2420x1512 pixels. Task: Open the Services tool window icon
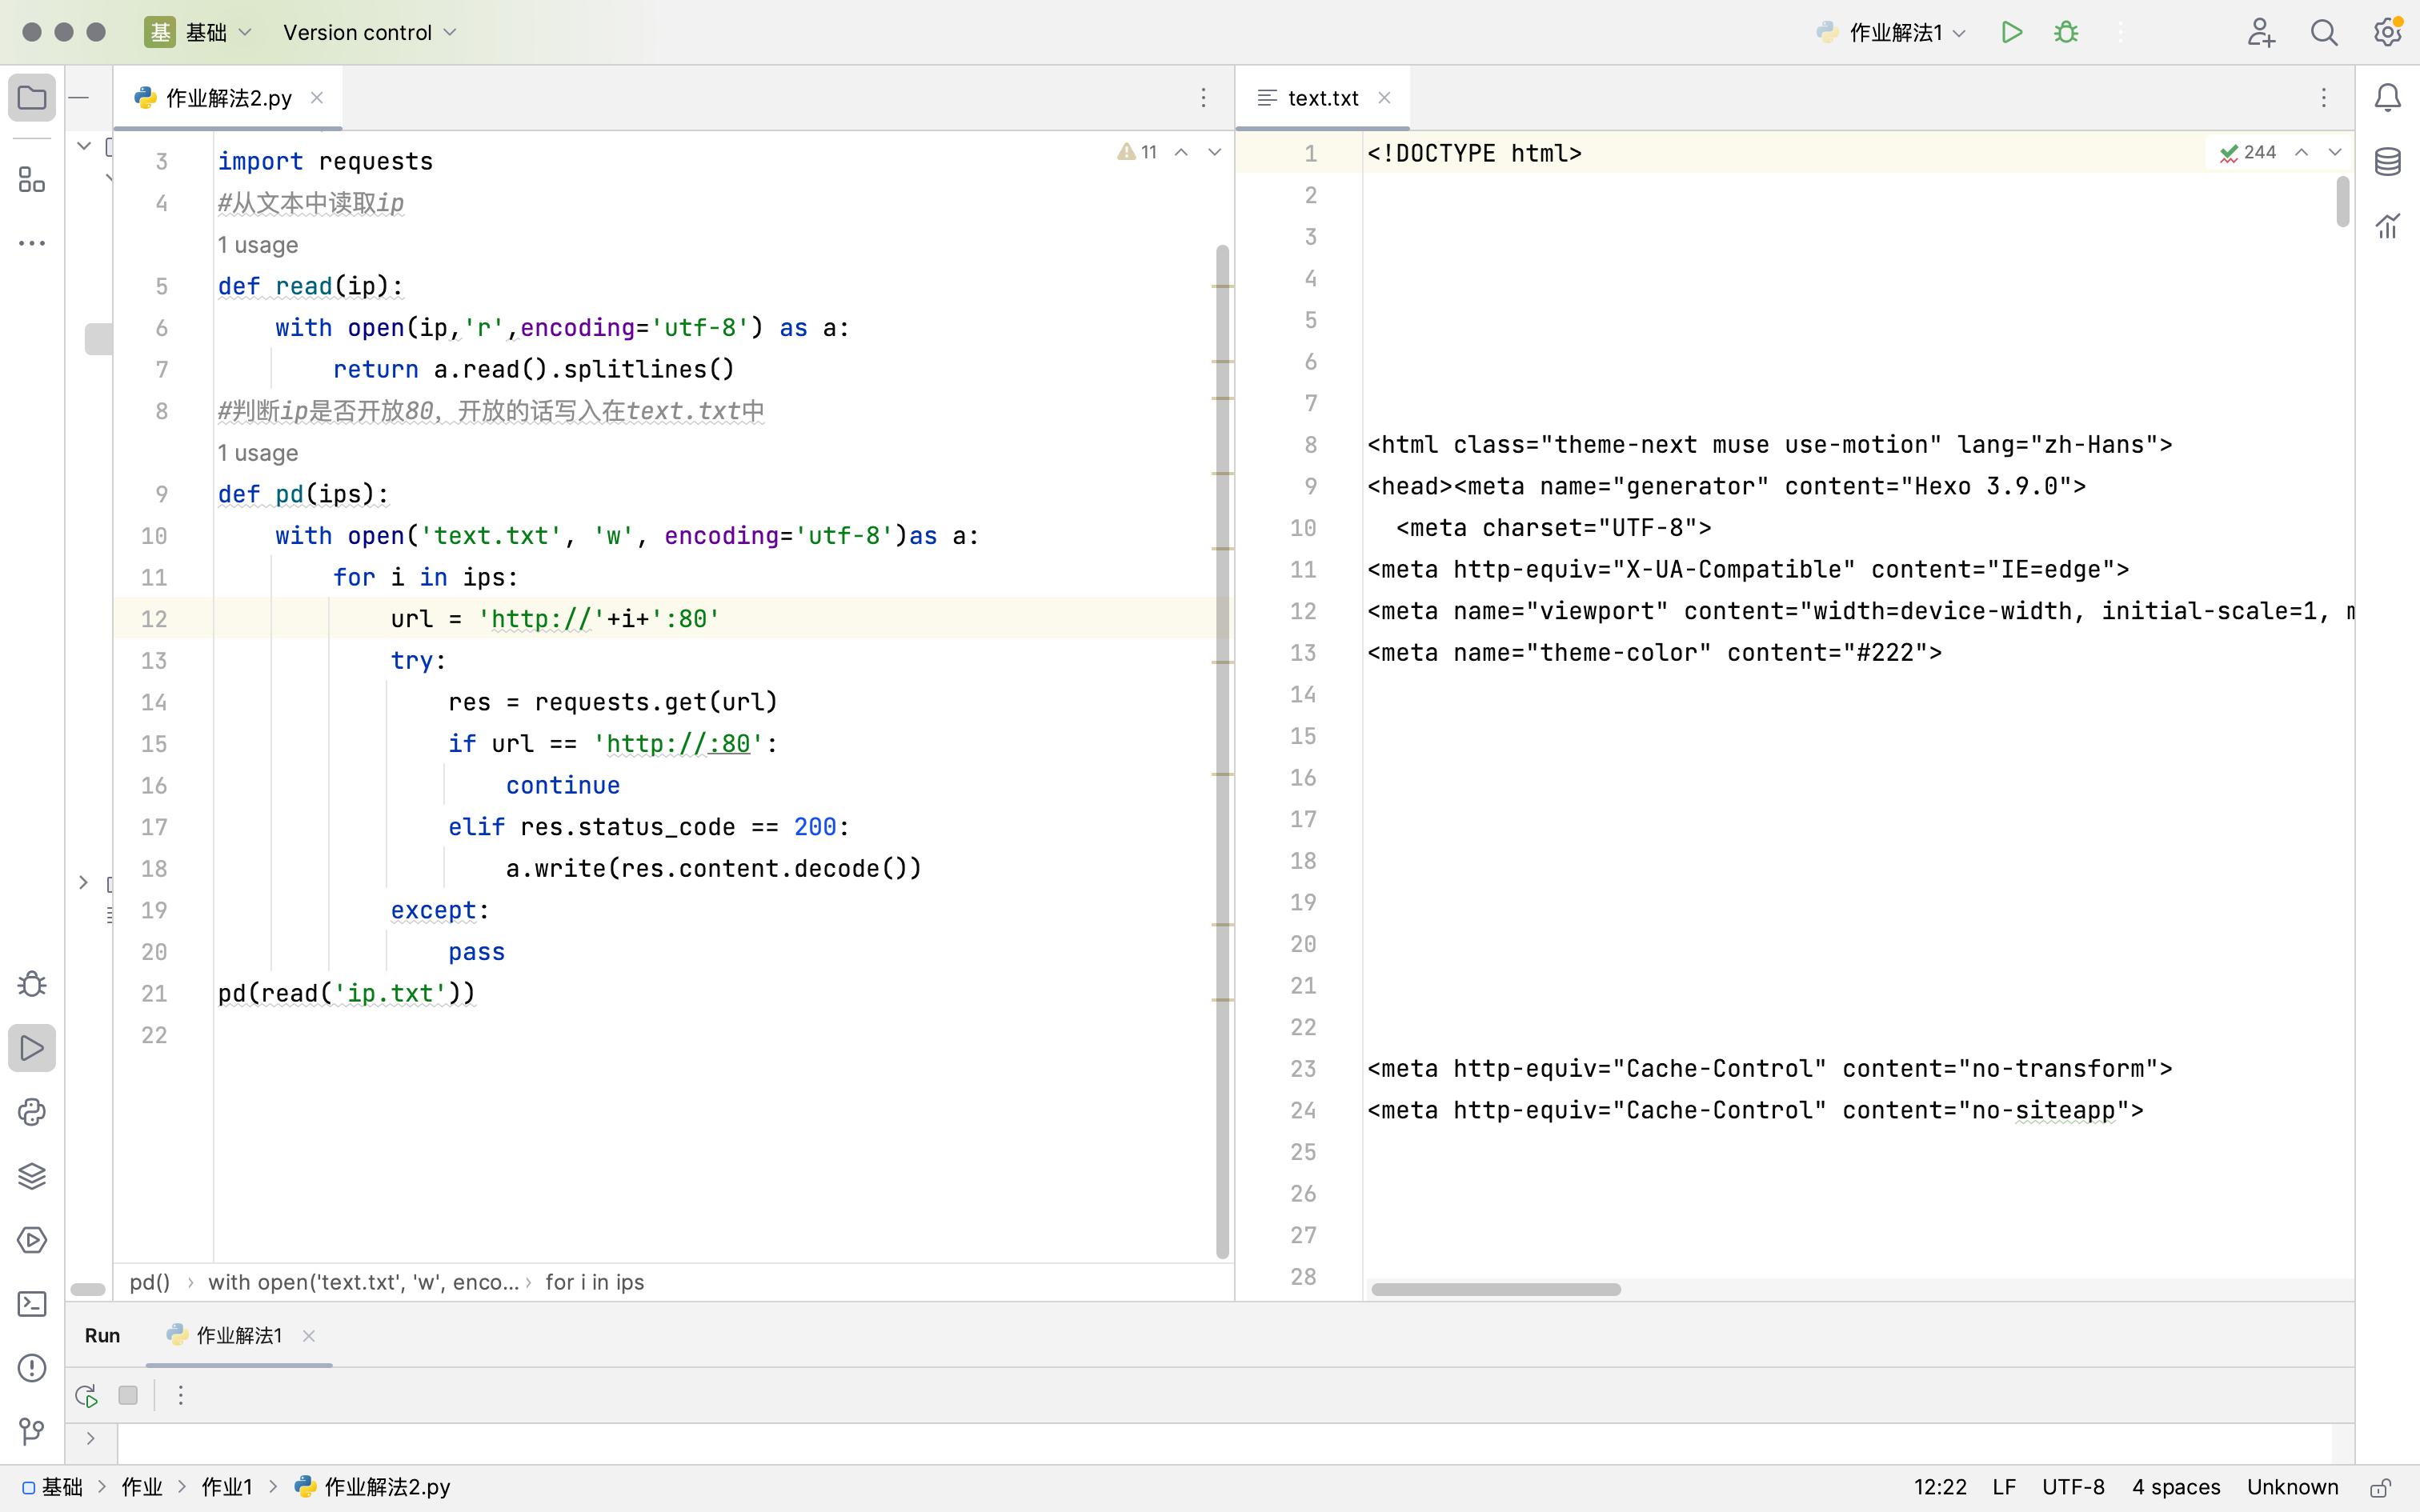(x=32, y=1240)
